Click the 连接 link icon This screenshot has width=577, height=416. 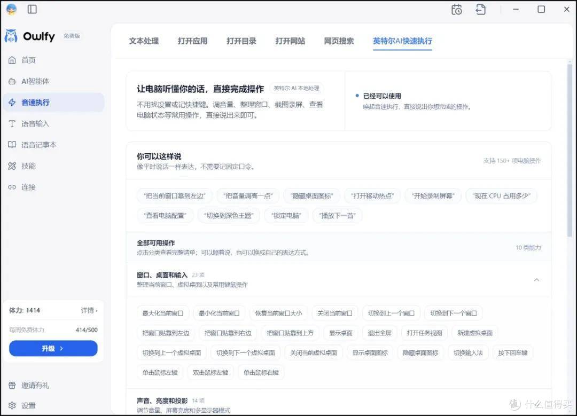[x=12, y=187]
